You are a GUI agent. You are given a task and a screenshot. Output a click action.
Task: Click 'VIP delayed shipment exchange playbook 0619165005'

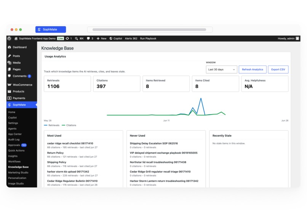(x=164, y=153)
